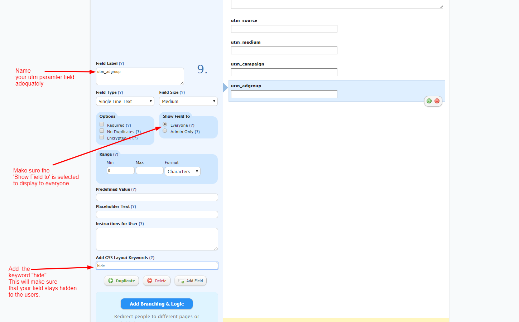Click the Placeholder Text help icon
The height and width of the screenshot is (322, 519).
tap(133, 206)
